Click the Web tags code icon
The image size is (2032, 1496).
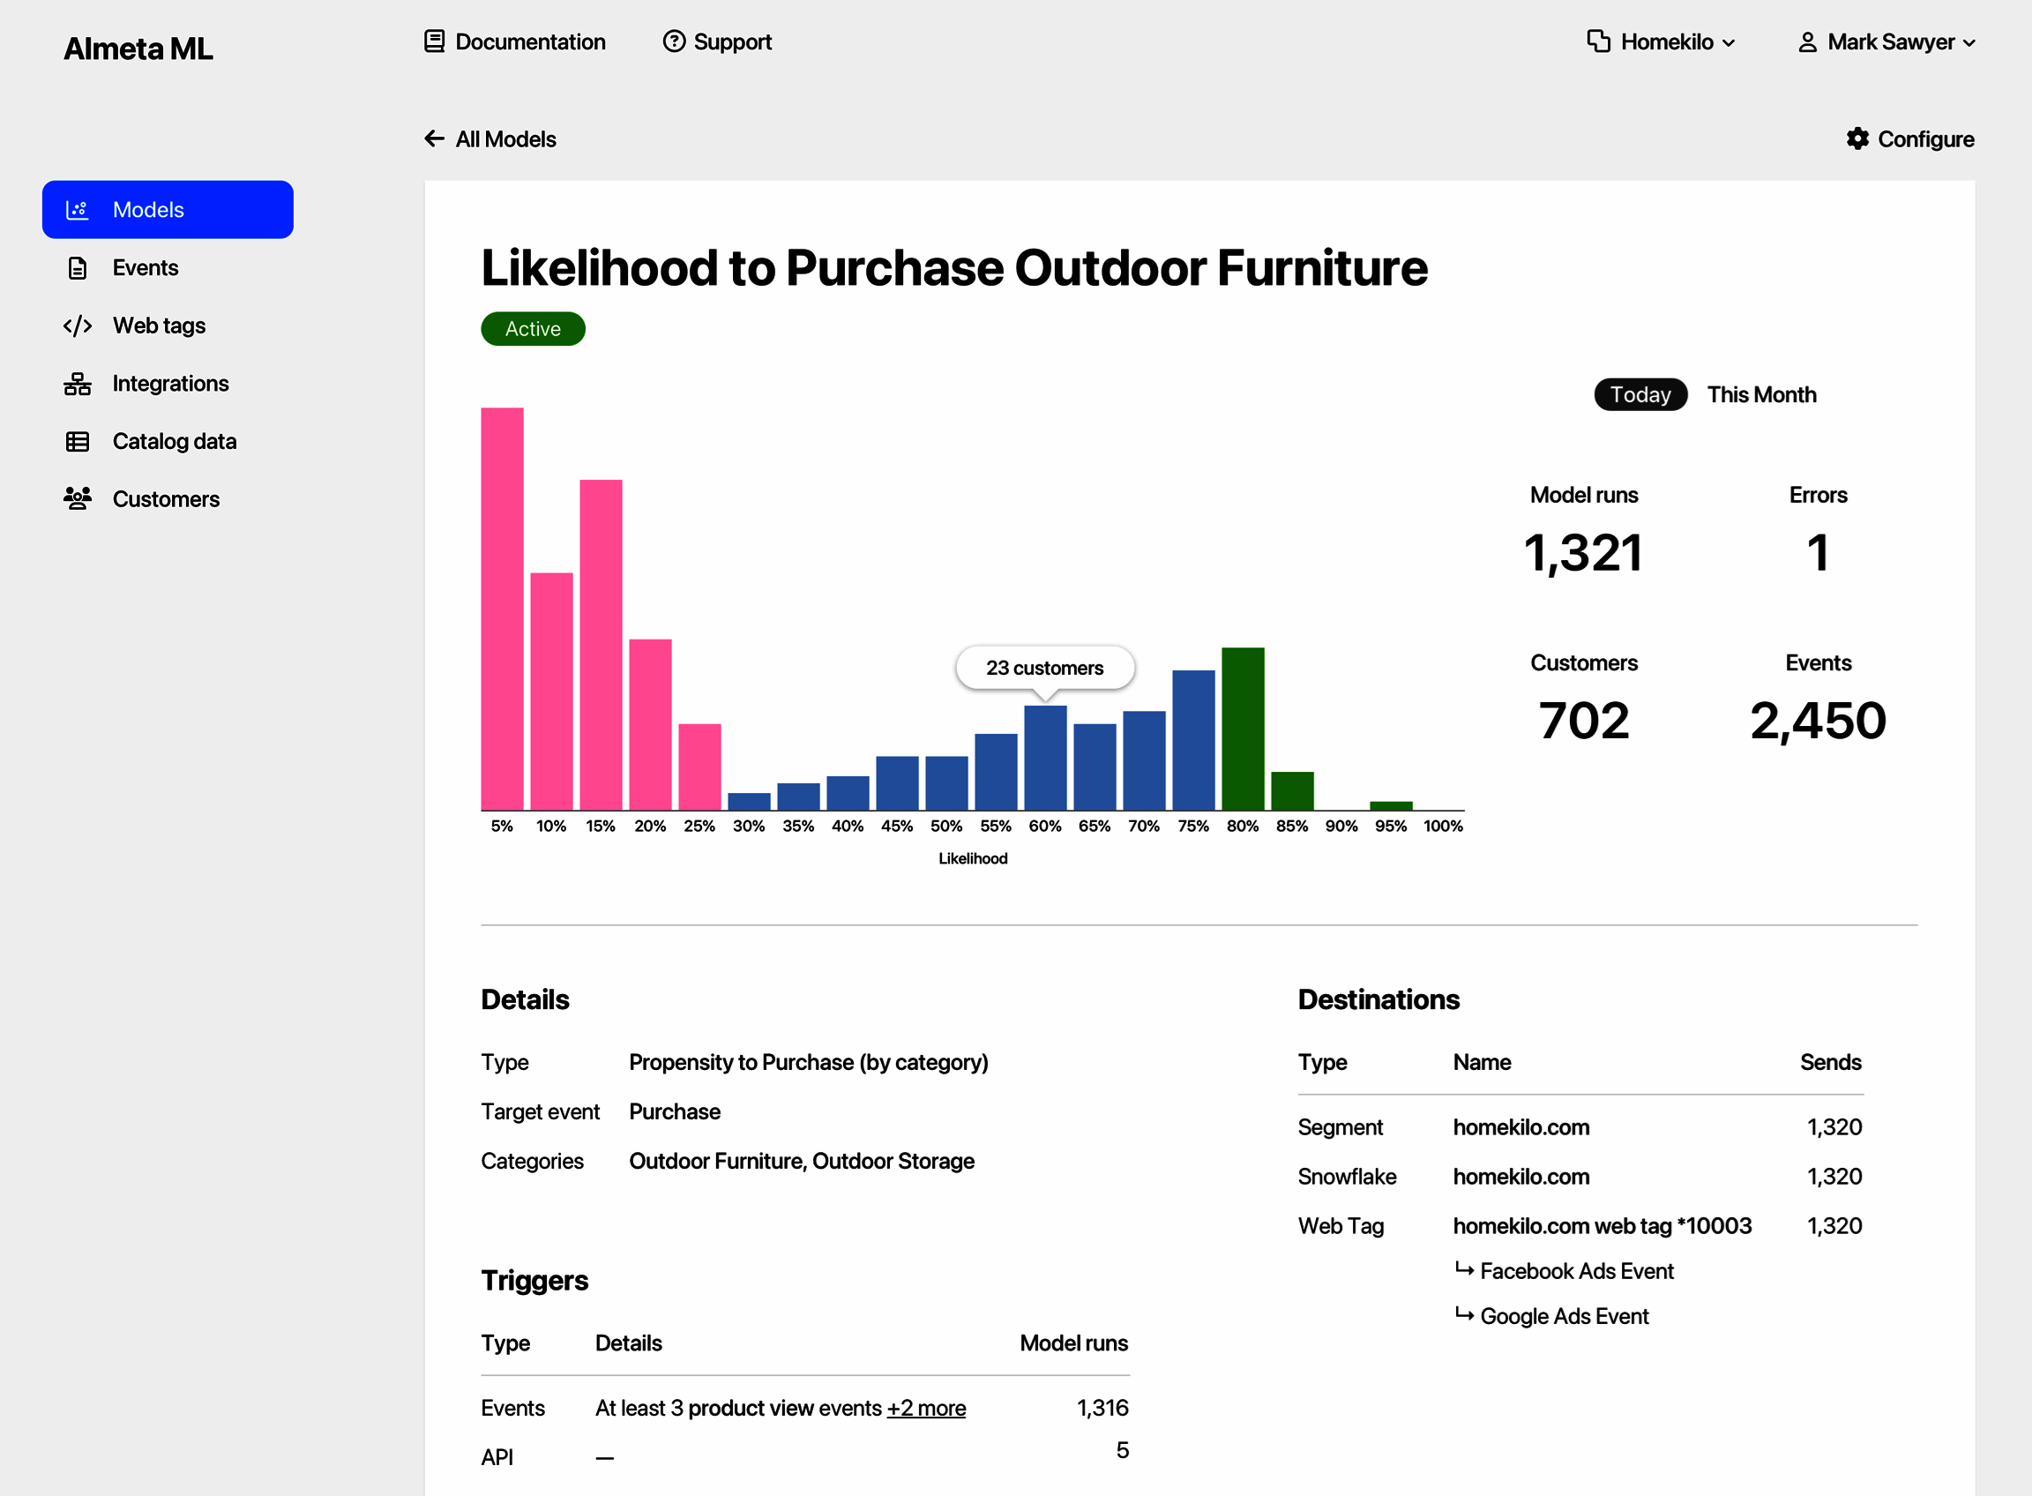pos(77,326)
